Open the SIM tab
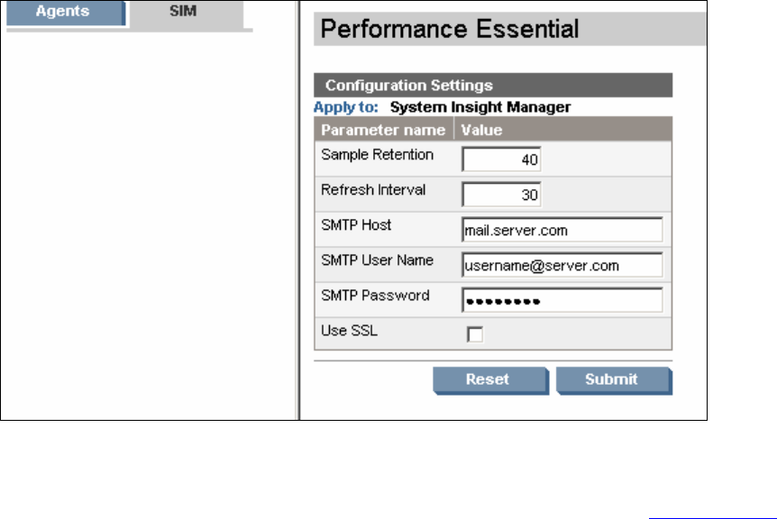Viewport: 777px width, 519px height. tap(184, 14)
